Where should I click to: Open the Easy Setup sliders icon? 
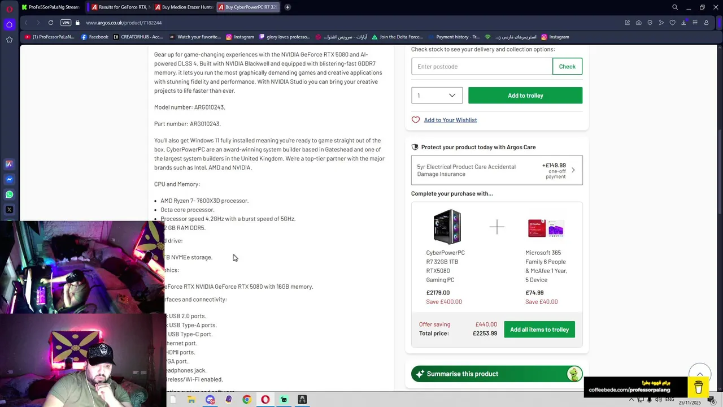(695, 23)
